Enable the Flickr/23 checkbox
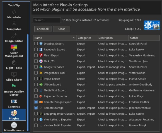162x133 pixels. 36,61
